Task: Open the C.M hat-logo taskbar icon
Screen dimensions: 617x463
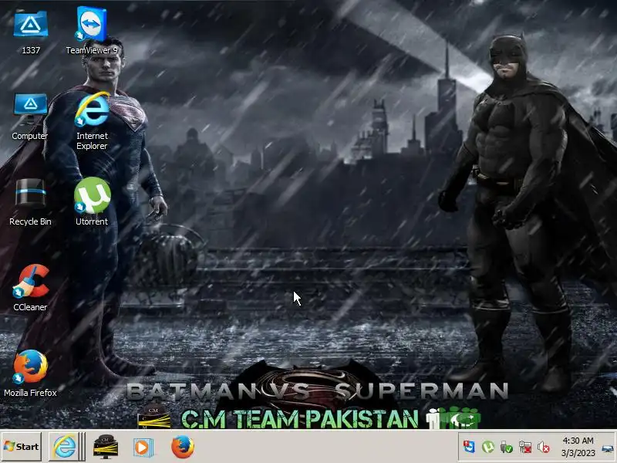Action: click(105, 447)
